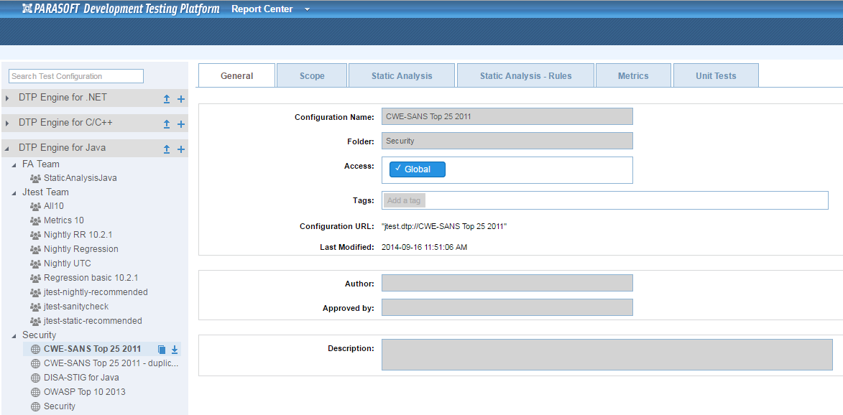Select the Metrics 10 configuration
Image resolution: width=843 pixels, height=415 pixels.
point(64,220)
